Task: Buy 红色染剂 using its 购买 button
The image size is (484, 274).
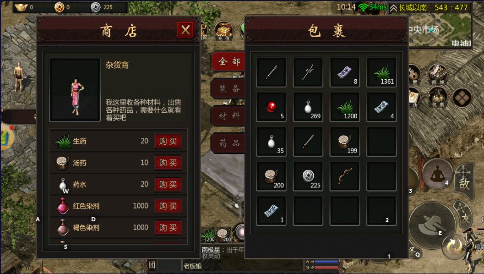Action: pos(168,206)
